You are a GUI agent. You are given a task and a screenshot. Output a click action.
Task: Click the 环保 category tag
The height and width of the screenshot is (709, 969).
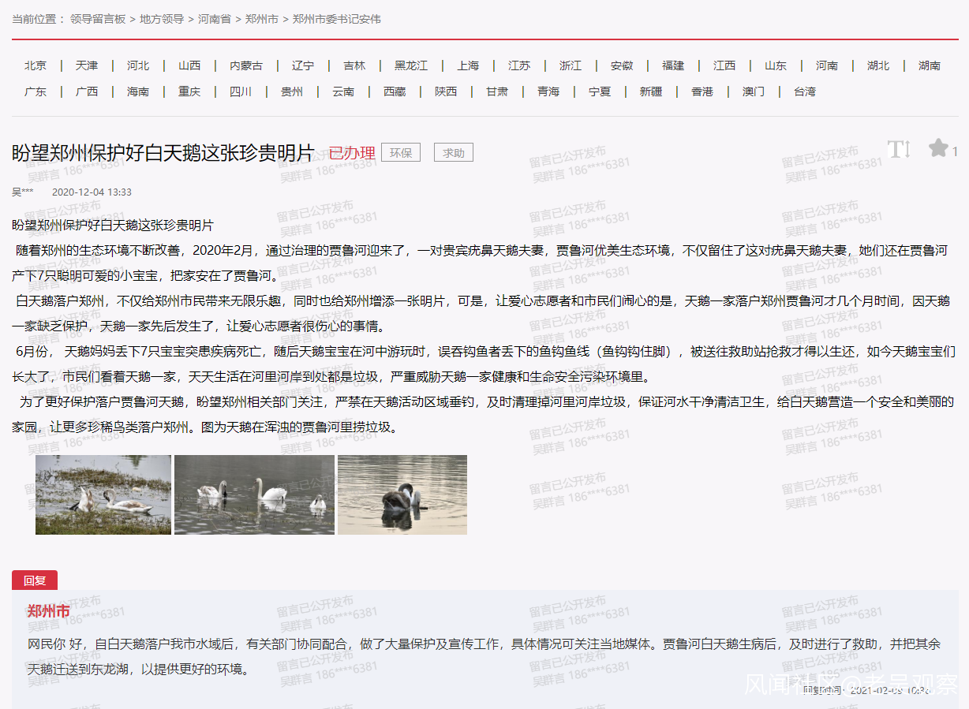(x=401, y=153)
